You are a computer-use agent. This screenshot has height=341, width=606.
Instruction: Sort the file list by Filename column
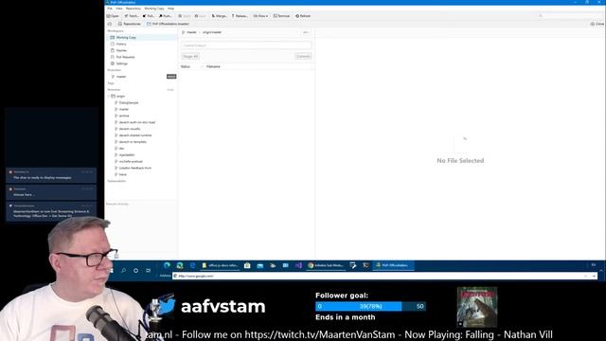(x=213, y=66)
